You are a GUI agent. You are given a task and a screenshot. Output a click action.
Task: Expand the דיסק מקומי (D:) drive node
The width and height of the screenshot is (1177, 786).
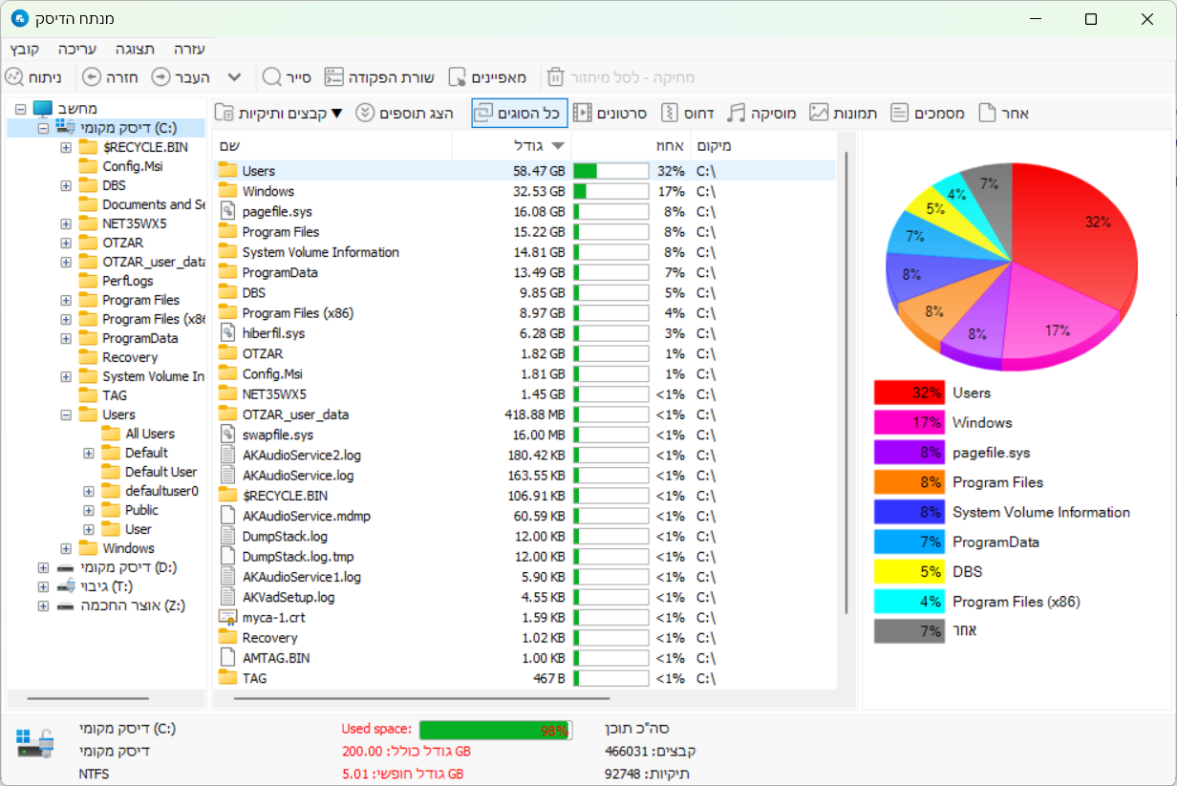click(43, 567)
